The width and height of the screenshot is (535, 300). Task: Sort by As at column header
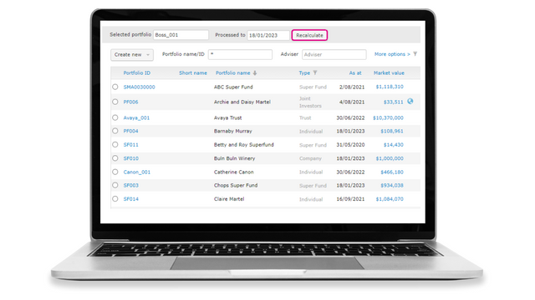tap(354, 72)
